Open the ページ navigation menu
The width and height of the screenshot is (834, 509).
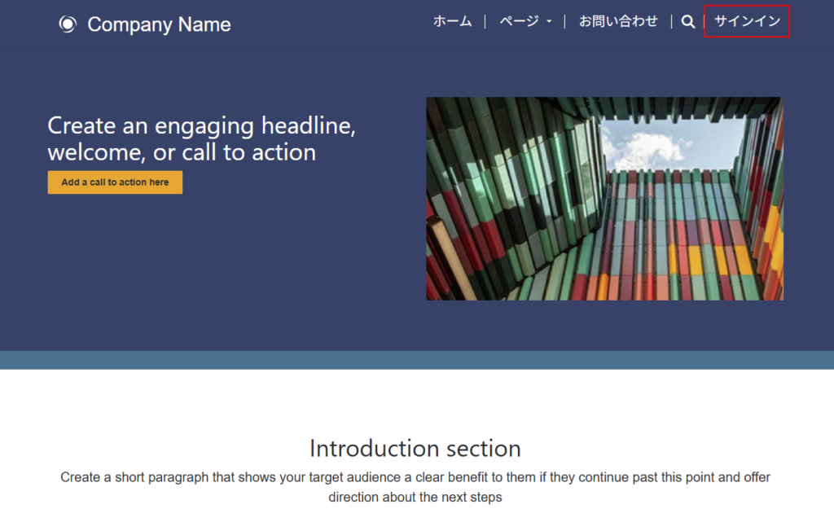point(520,21)
